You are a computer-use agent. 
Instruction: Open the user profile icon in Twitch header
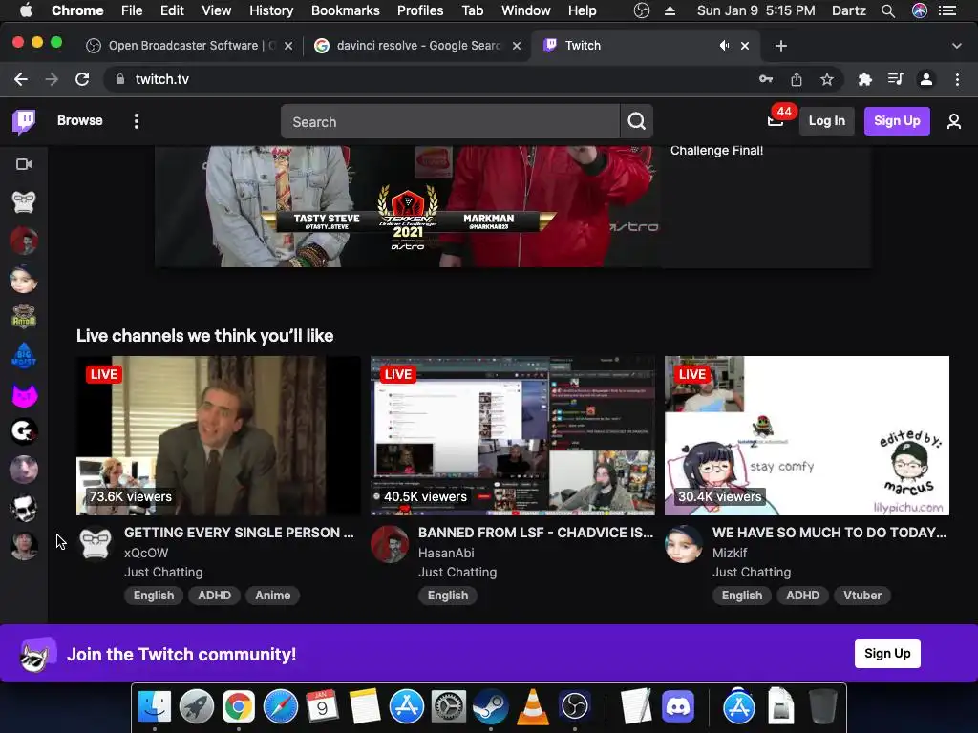point(954,121)
